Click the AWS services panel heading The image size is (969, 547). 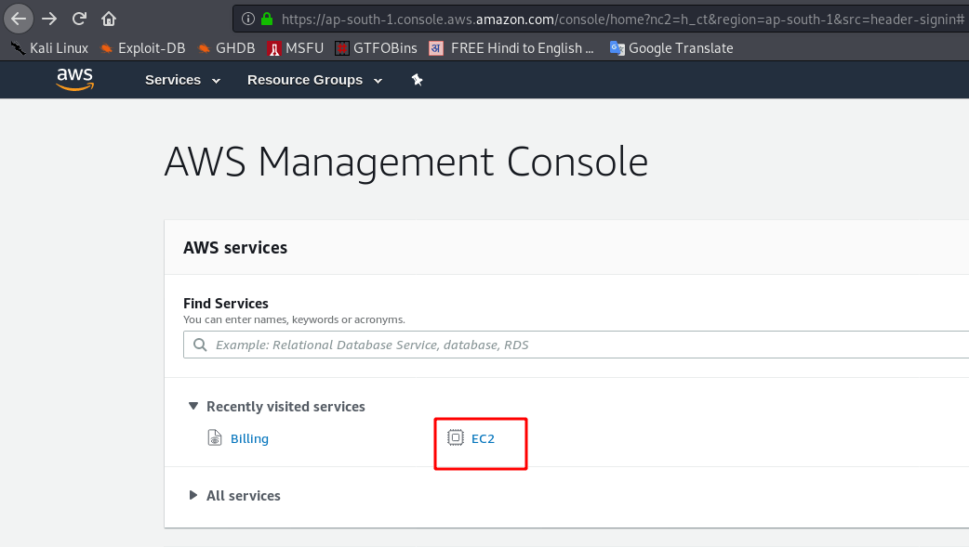coord(235,248)
